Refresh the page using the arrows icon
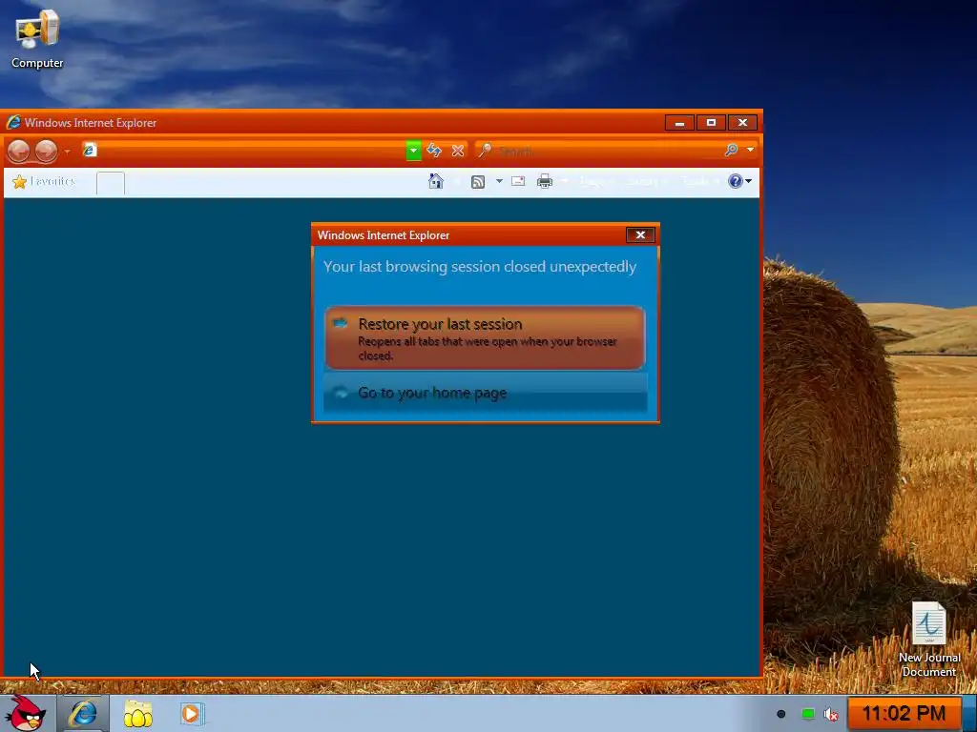 434,151
